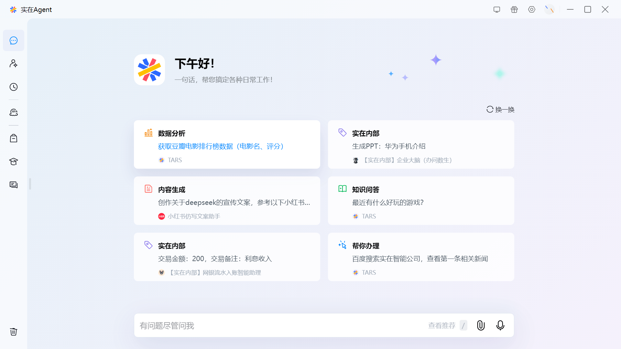Viewport: 621px width, 349px height.
Task: Select the 交易金额：200 suggestion
Action: pos(215,259)
